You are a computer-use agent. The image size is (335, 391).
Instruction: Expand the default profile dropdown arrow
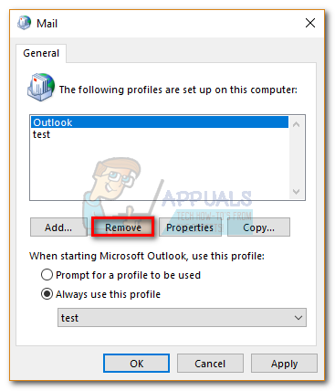click(298, 318)
